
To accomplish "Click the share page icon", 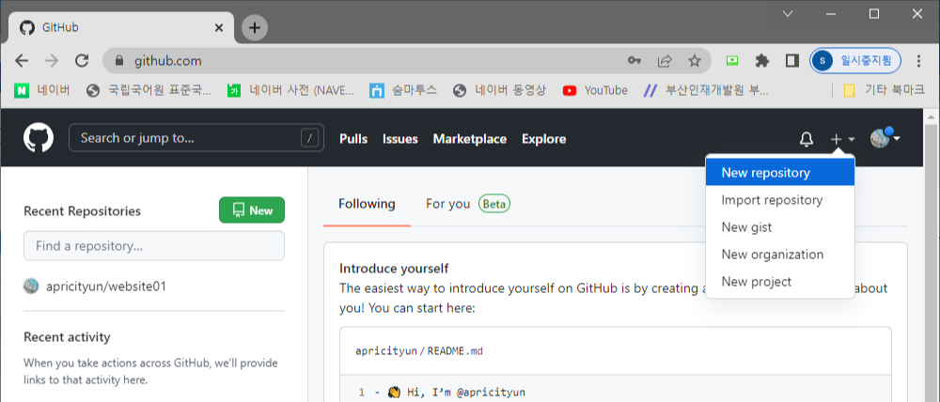I will pyautogui.click(x=665, y=60).
